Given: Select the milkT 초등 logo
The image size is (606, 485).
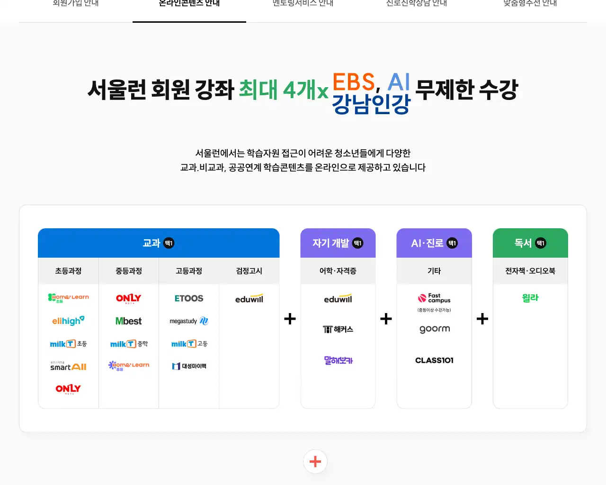Looking at the screenshot, I should [x=68, y=344].
